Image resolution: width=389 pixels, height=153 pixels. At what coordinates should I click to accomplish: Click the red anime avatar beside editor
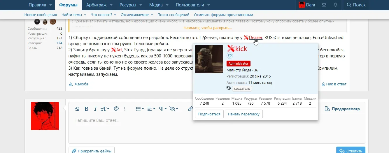[x=45, y=116]
